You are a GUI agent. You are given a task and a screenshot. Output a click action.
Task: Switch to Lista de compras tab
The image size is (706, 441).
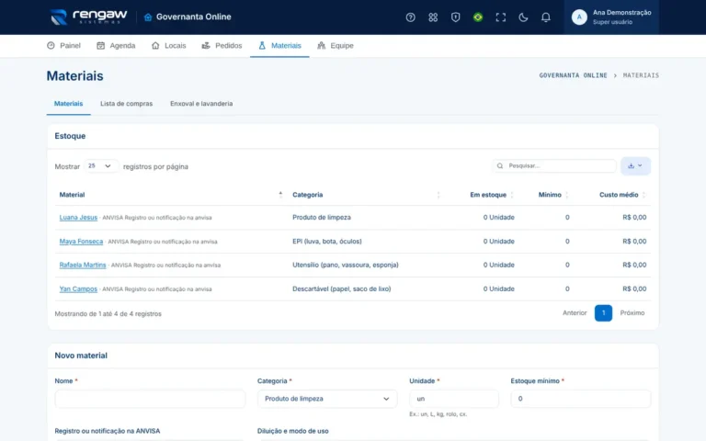click(127, 104)
